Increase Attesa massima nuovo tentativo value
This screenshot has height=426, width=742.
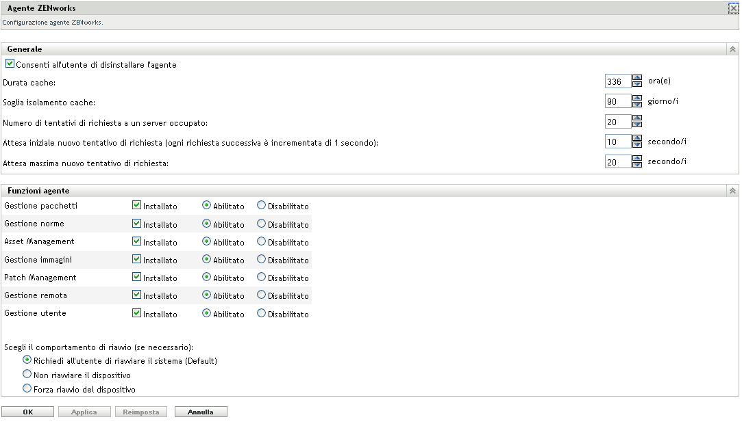click(637, 158)
